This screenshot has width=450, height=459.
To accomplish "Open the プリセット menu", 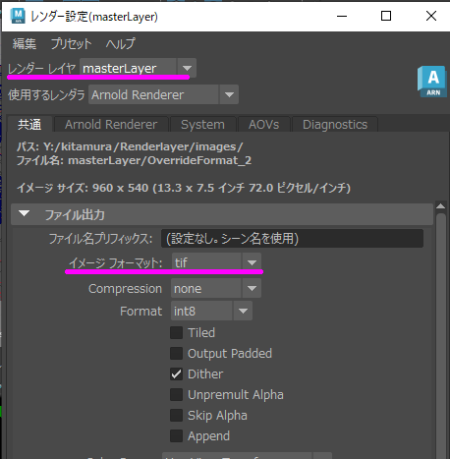I will tap(71, 43).
